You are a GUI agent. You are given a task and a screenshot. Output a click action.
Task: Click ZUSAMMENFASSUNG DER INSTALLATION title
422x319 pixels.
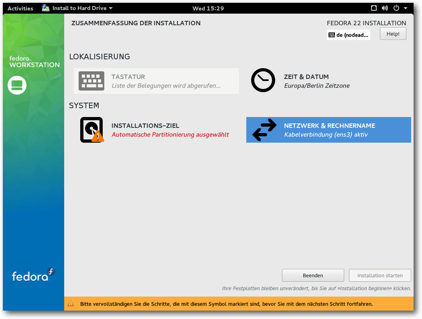tap(136, 23)
